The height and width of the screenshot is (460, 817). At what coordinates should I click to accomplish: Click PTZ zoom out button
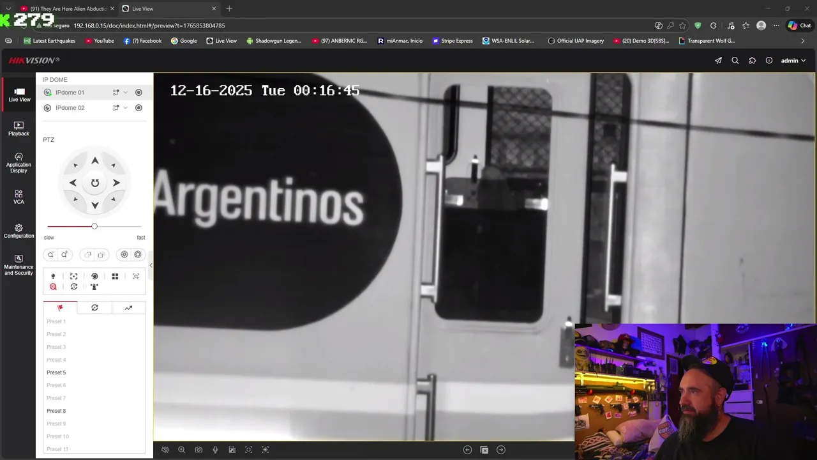coord(51,255)
